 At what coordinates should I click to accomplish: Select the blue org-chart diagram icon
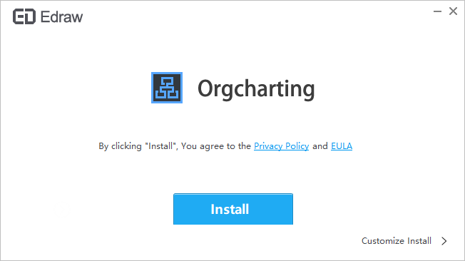(x=167, y=88)
